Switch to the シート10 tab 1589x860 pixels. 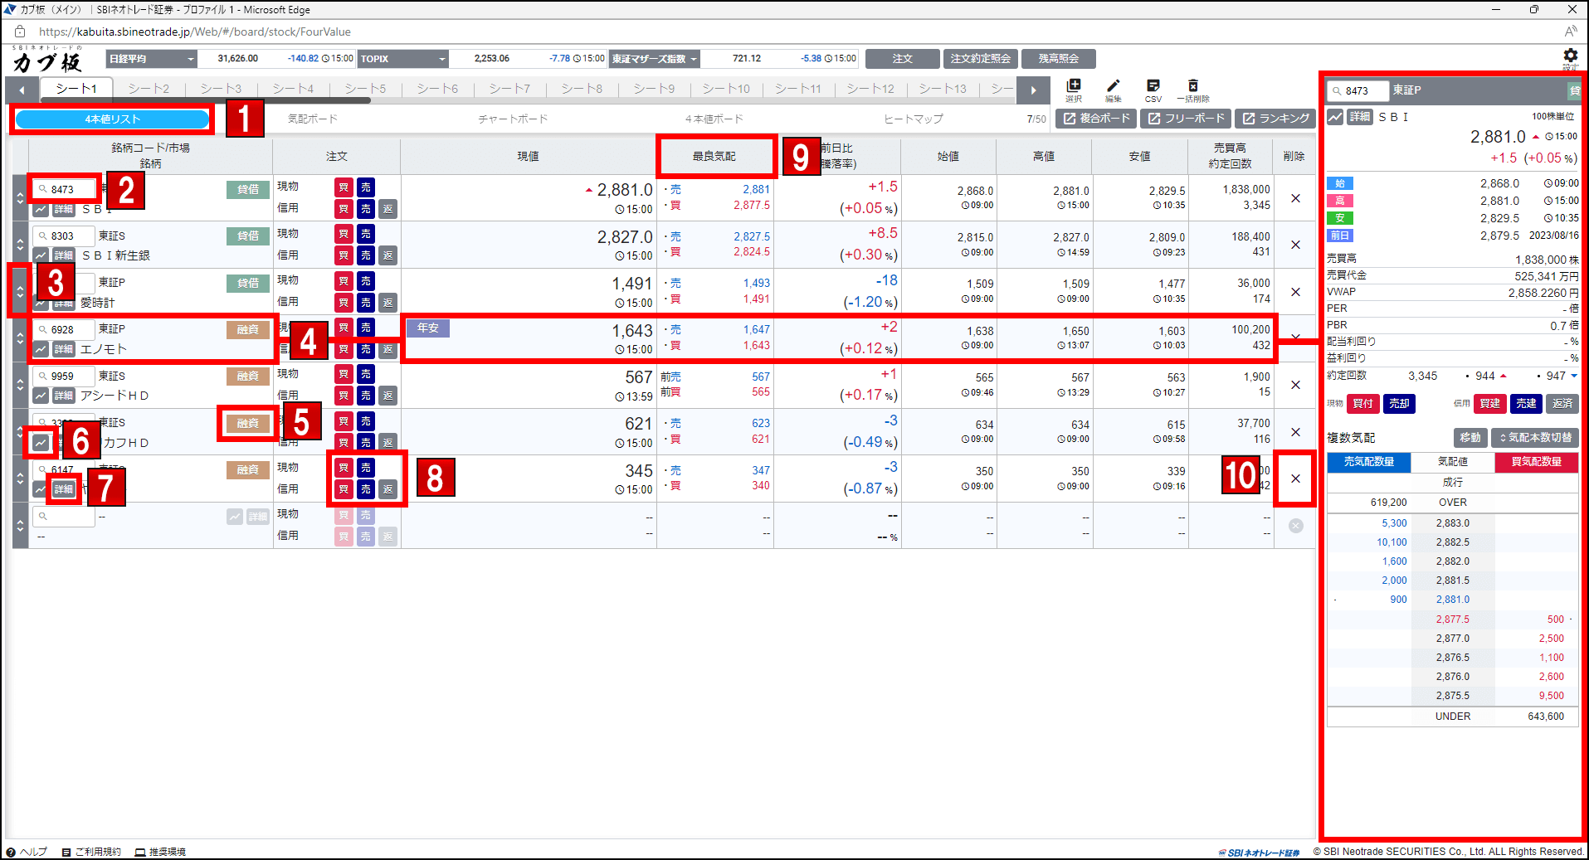(x=726, y=89)
